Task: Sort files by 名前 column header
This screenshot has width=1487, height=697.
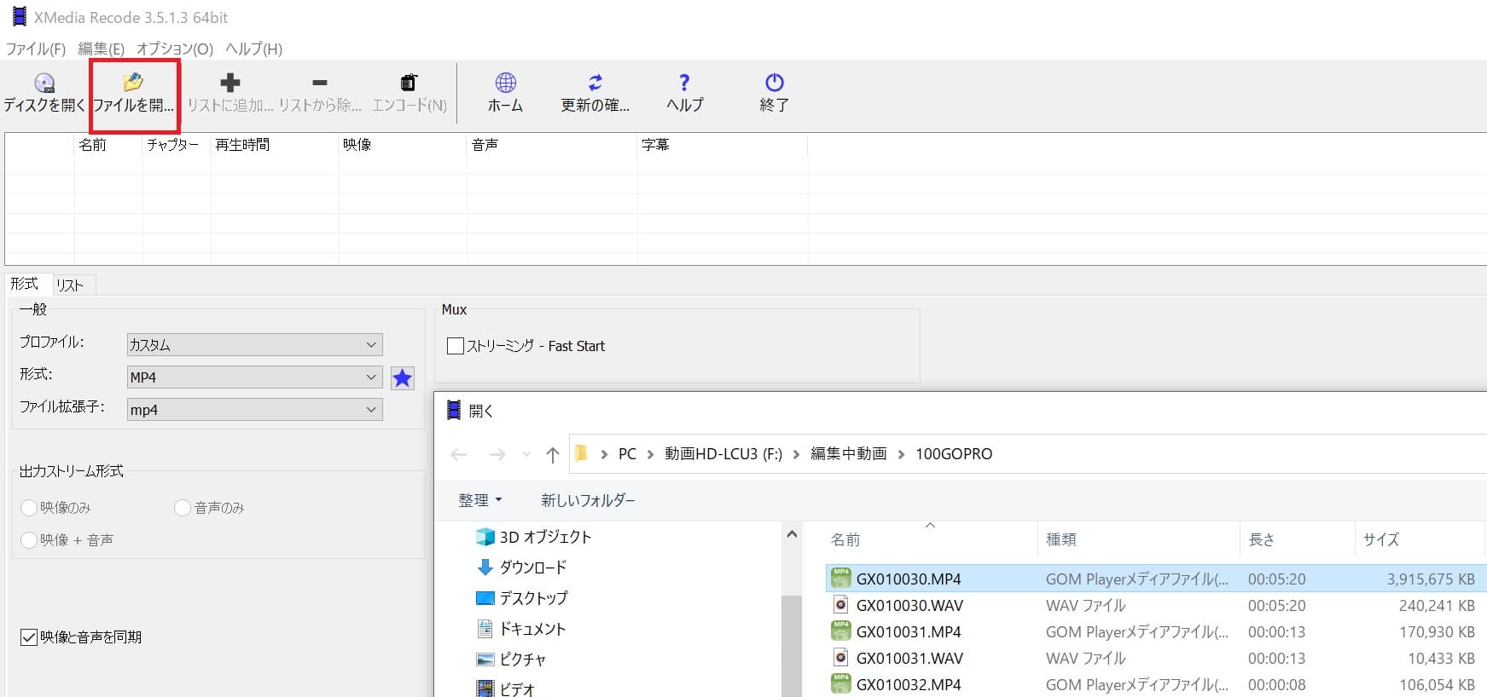Action: pos(931,539)
